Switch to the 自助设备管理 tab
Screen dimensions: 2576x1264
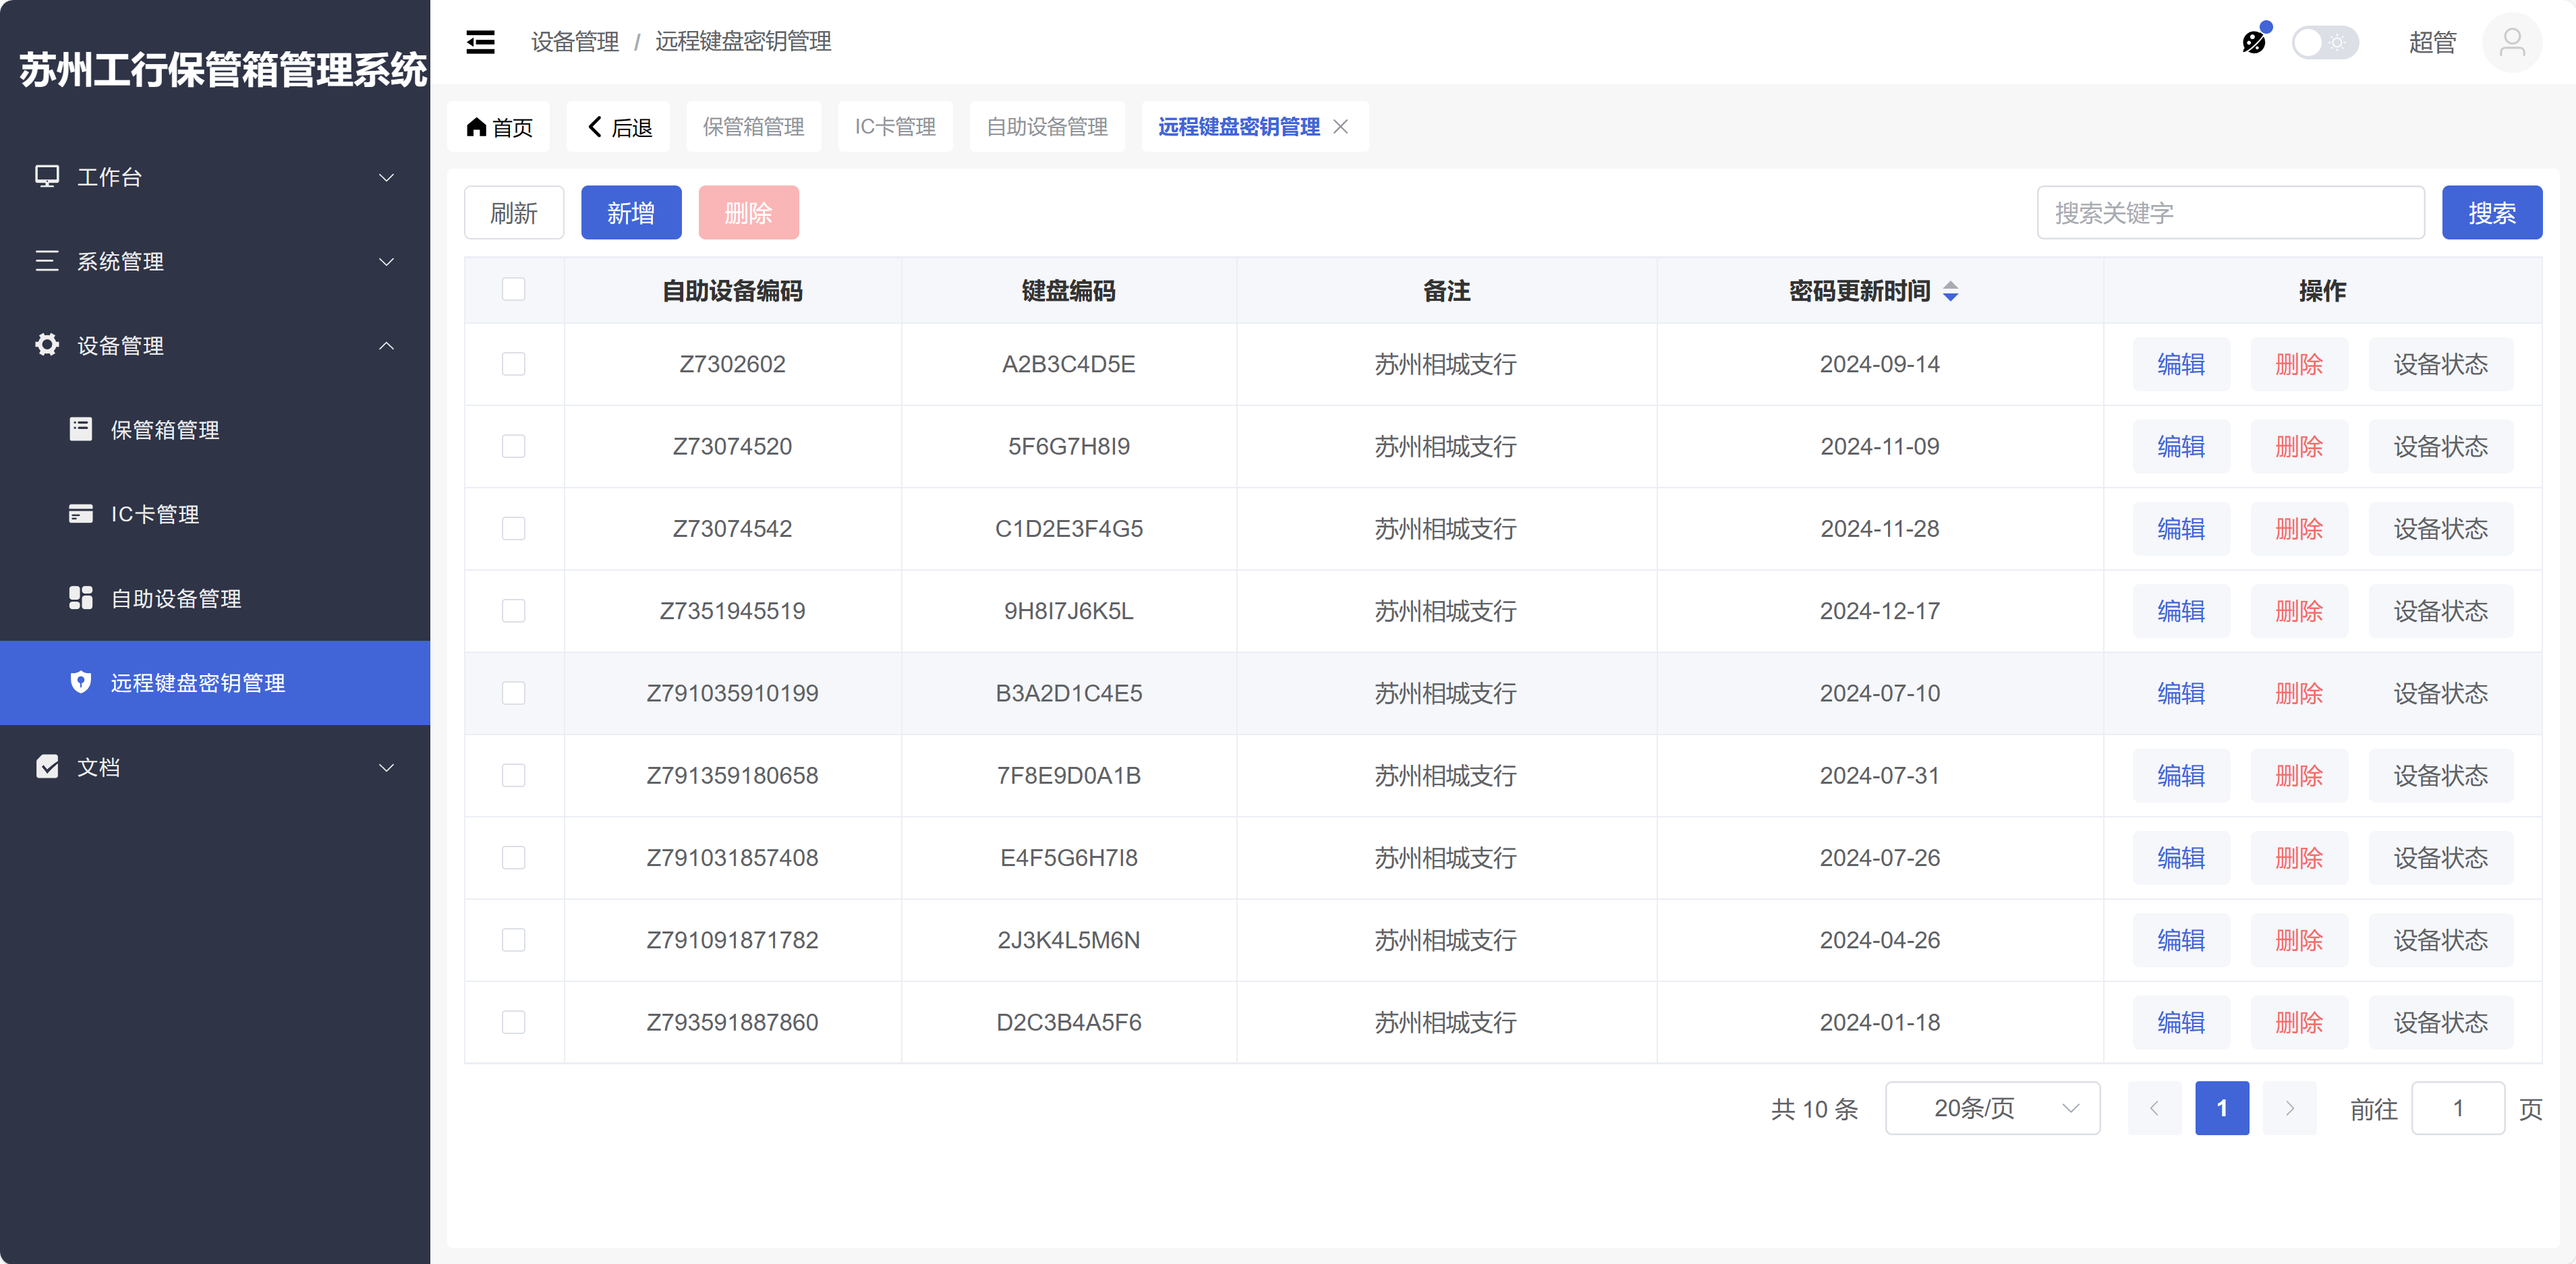point(1046,127)
